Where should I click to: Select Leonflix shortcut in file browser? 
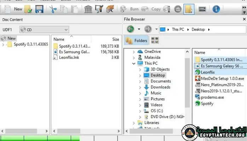coord(208,72)
